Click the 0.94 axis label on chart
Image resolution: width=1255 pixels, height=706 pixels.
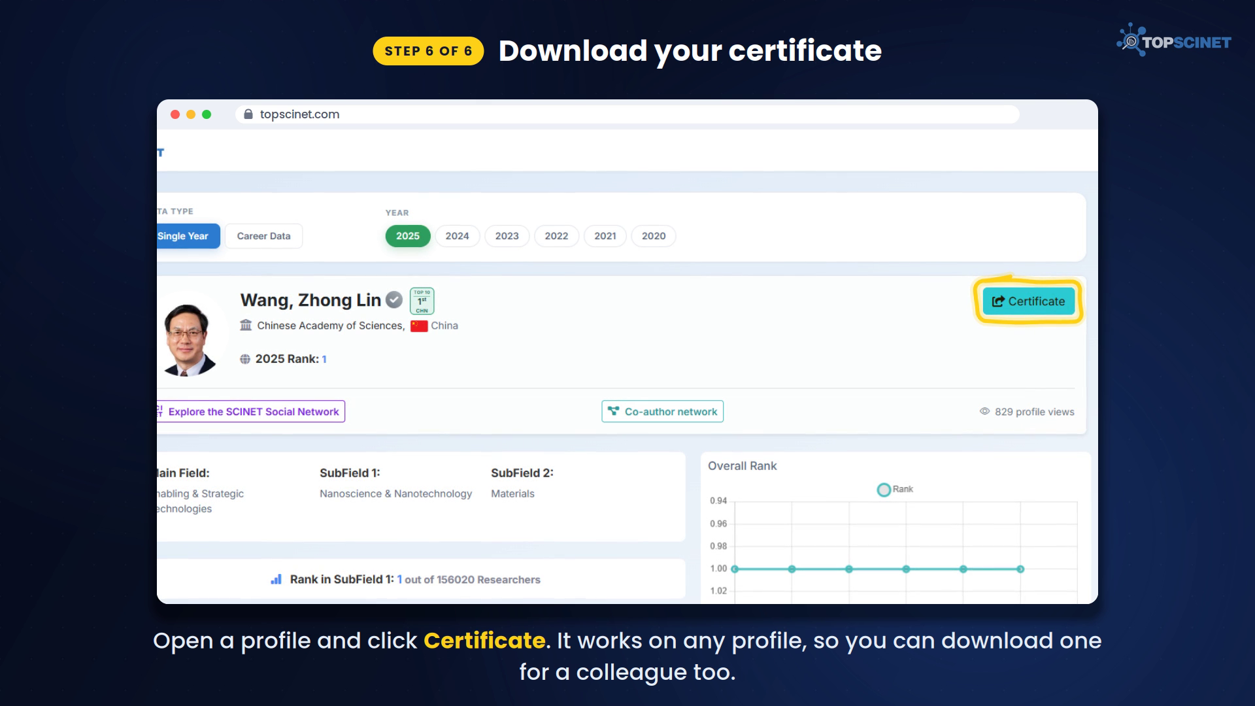[x=718, y=501]
